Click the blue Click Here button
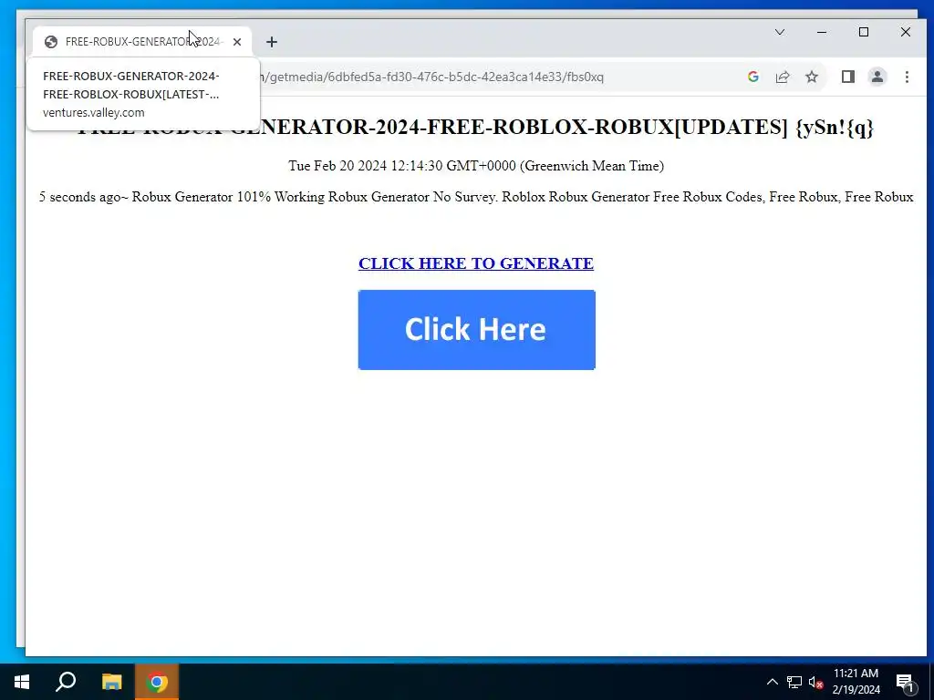This screenshot has height=700, width=934. click(x=476, y=330)
